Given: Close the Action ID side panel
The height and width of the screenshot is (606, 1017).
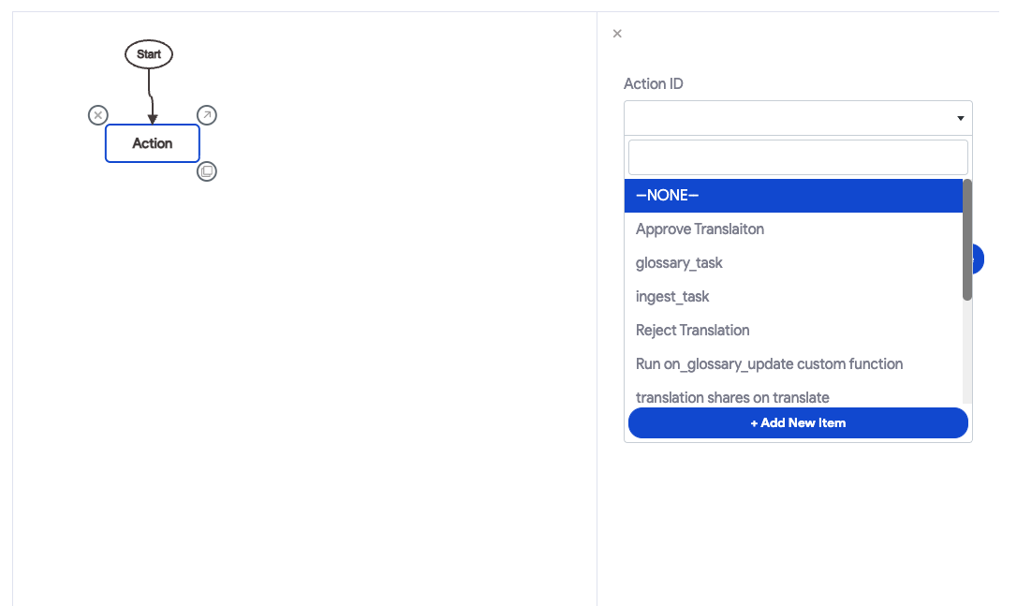Looking at the screenshot, I should (617, 34).
